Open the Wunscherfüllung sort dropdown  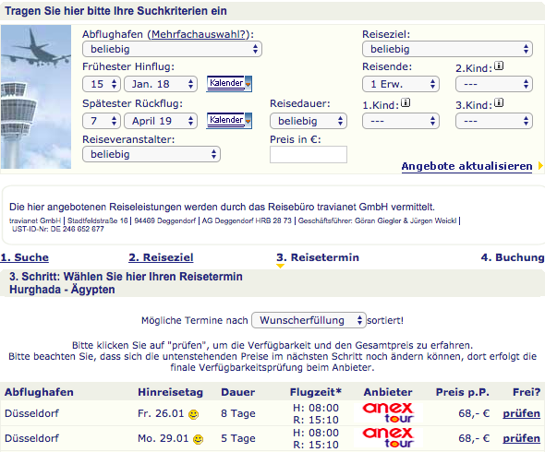pos(309,320)
